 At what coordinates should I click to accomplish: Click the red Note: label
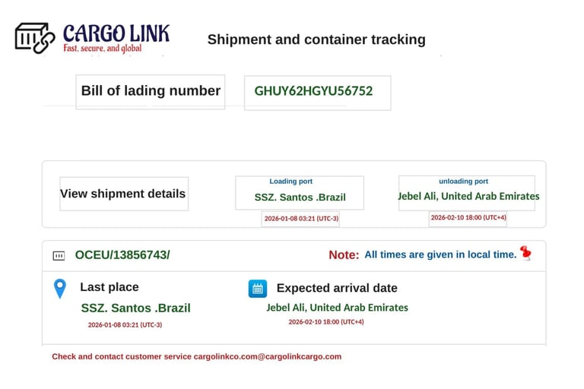(344, 255)
